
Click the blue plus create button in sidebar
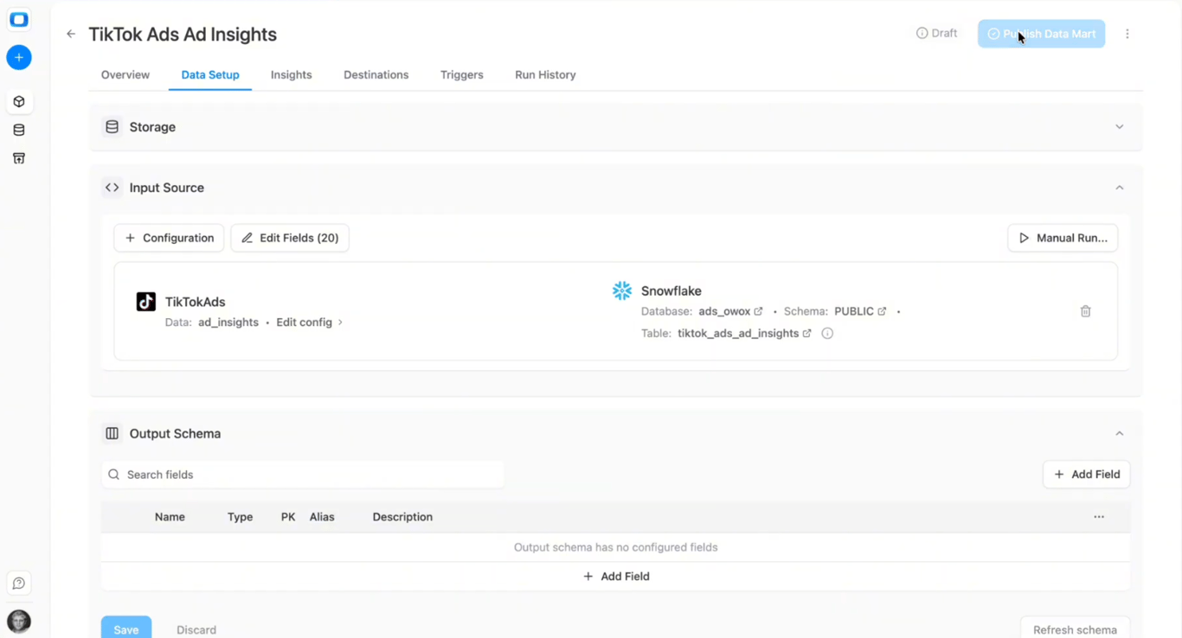click(x=19, y=58)
